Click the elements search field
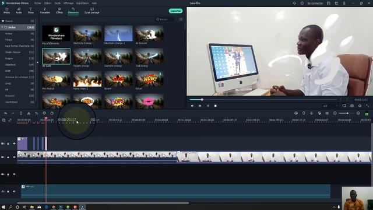The height and width of the screenshot is (210, 373). pos(164,19)
